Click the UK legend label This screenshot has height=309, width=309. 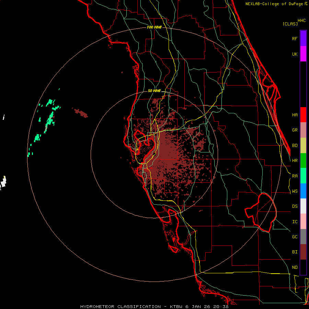[295, 54]
